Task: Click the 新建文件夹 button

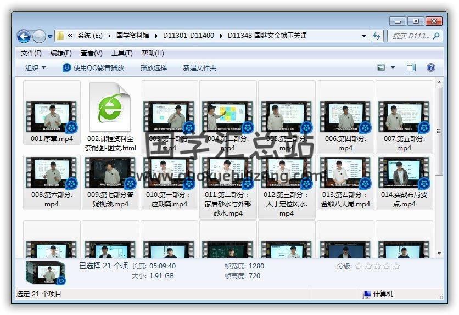Action: coord(200,67)
